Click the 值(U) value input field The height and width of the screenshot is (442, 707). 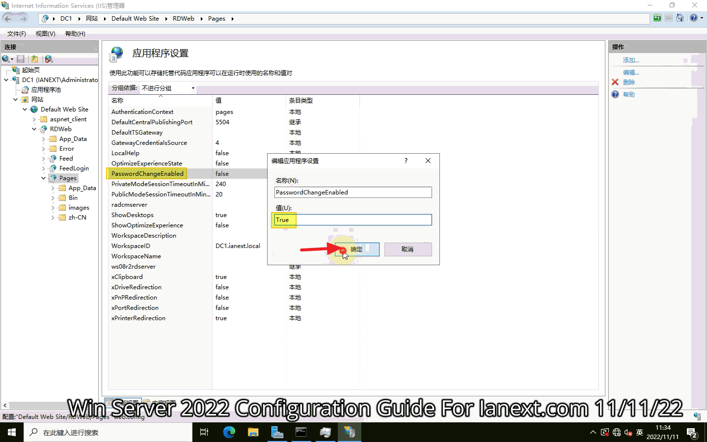353,220
